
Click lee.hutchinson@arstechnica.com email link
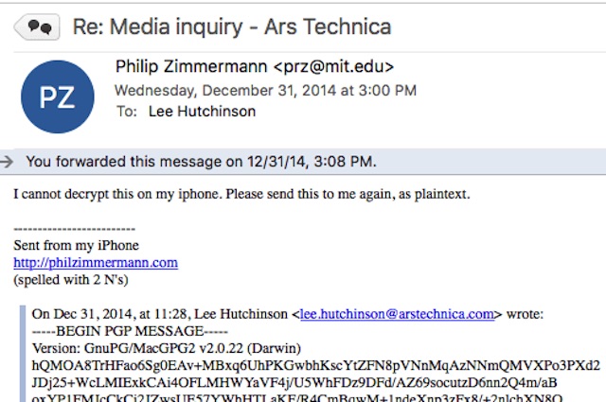pos(397,314)
